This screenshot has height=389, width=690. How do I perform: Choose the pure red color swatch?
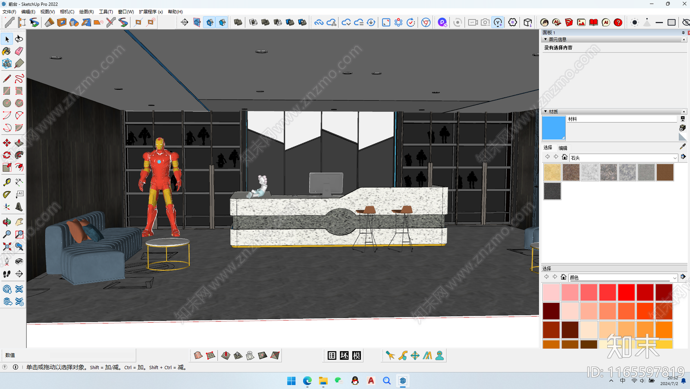click(x=627, y=292)
